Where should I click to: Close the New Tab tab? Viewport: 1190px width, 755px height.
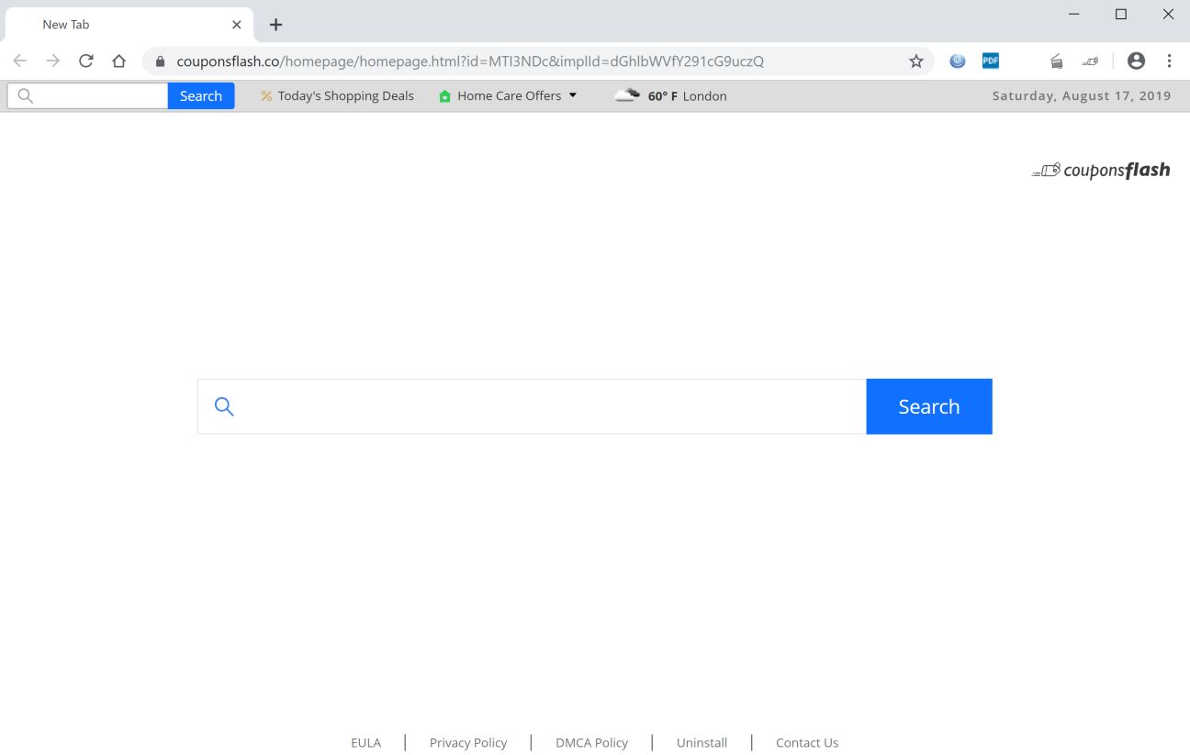(237, 25)
